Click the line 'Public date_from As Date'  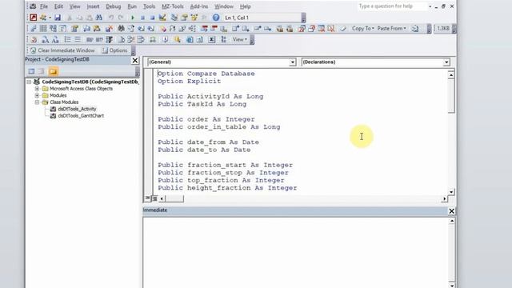[x=208, y=142]
